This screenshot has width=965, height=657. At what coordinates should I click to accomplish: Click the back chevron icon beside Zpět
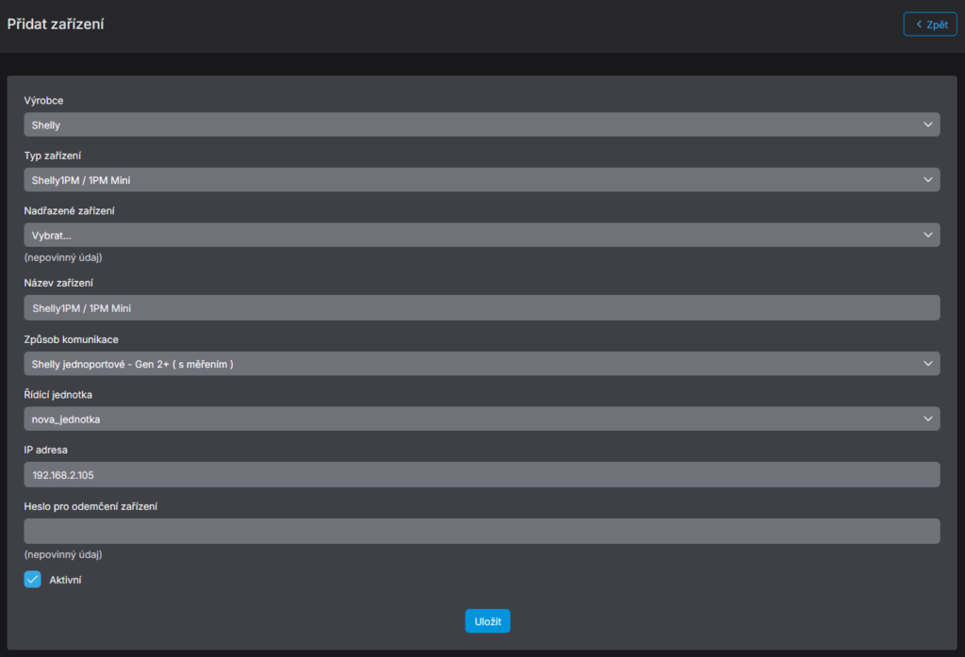(919, 25)
